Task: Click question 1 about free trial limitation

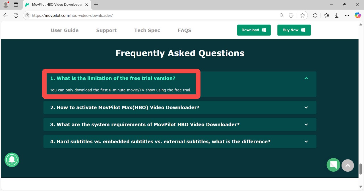Action: [113, 78]
